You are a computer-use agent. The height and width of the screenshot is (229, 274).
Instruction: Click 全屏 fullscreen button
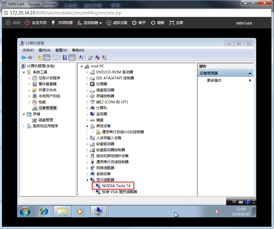tap(176, 23)
